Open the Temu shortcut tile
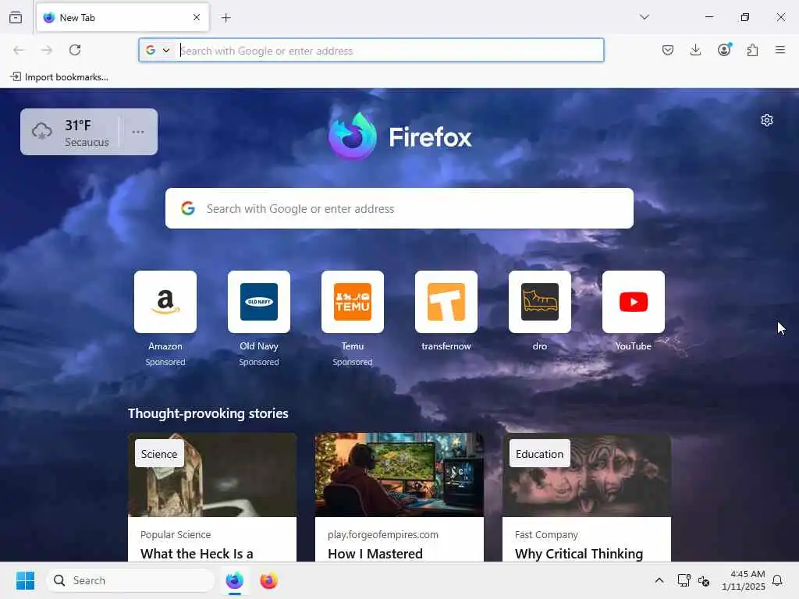 (x=353, y=302)
